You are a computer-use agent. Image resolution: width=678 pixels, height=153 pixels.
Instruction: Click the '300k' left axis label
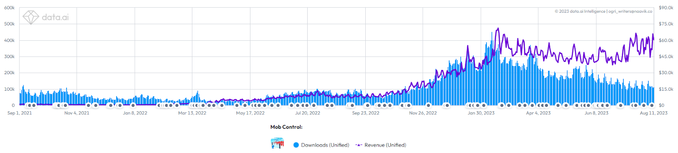coord(9,56)
